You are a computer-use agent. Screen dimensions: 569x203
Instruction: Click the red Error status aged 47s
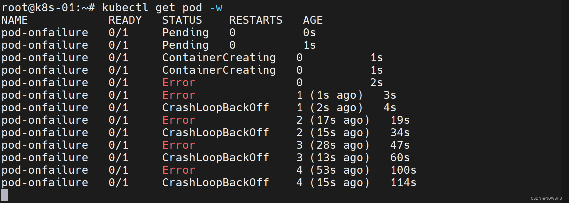tap(179, 145)
